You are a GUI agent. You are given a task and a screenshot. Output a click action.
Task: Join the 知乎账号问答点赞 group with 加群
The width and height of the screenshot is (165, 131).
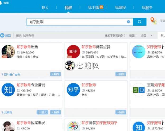point(121,74)
